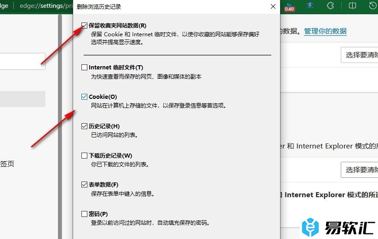Viewport: 378px width, 239px height.
Task: Click the settings search box on left
Action: click(x=23, y=62)
